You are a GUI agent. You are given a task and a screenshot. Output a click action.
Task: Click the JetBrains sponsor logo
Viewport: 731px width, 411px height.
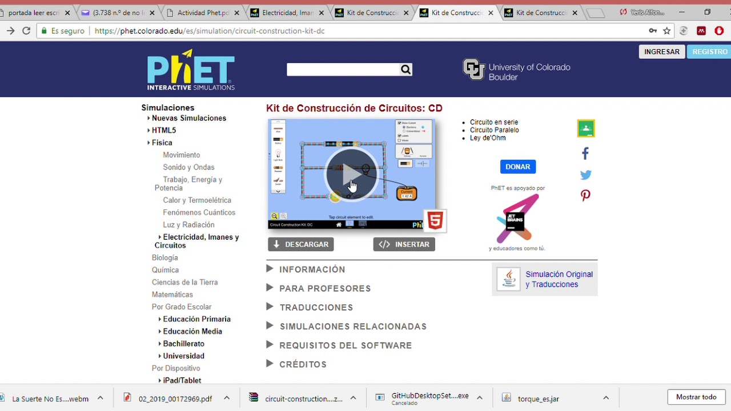click(x=517, y=219)
